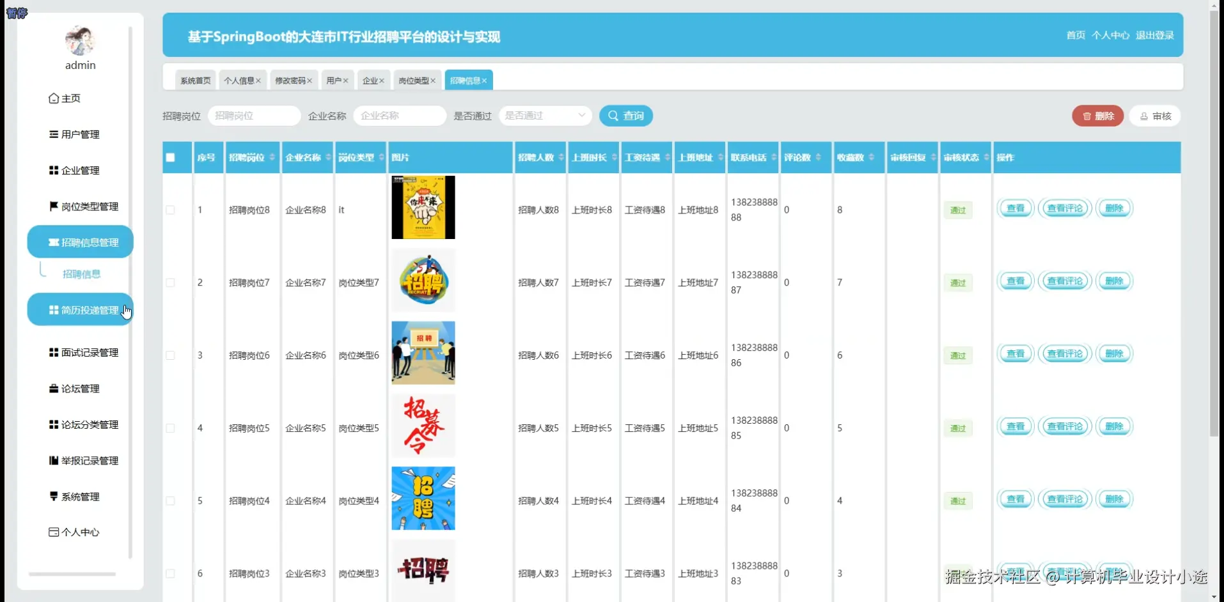This screenshot has height=602, width=1224.
Task: Click the 查询 search button
Action: click(x=626, y=116)
